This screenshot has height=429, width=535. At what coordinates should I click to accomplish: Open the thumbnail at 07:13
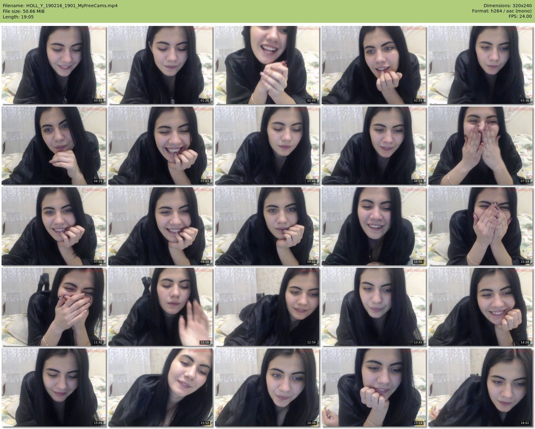(x=481, y=146)
